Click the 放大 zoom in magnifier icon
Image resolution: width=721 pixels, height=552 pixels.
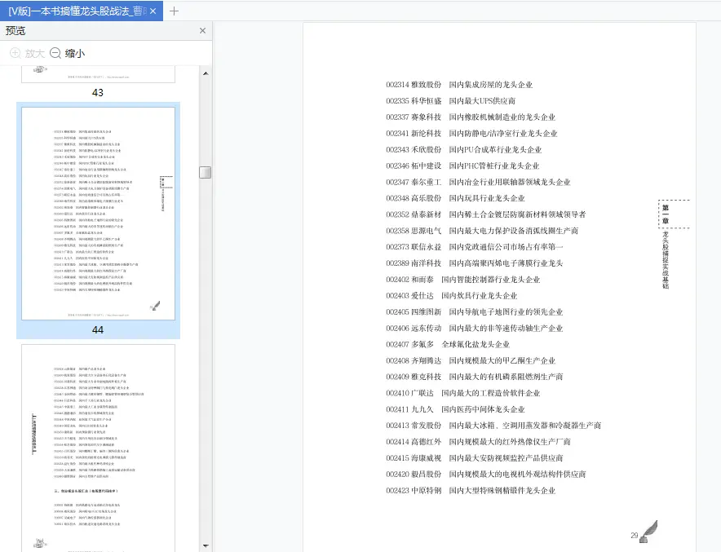[x=15, y=53]
